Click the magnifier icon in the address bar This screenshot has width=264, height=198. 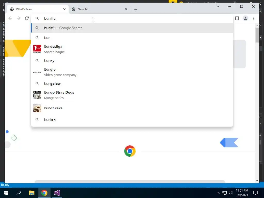click(x=37, y=18)
